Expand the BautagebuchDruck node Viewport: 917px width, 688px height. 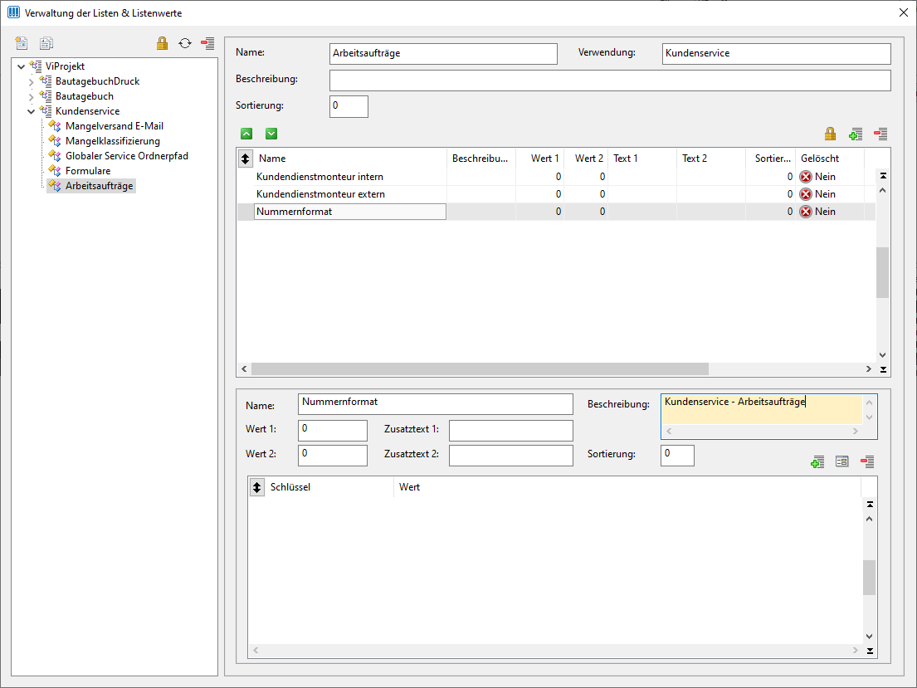pos(31,82)
